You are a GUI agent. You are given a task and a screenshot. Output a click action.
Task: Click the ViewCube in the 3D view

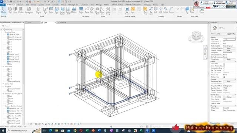pos(196,36)
